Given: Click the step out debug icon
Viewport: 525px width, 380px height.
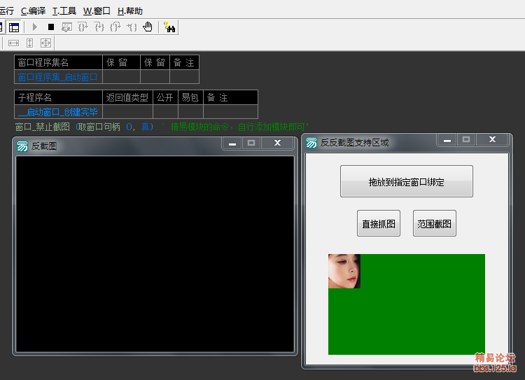Looking at the screenshot, I should (115, 27).
